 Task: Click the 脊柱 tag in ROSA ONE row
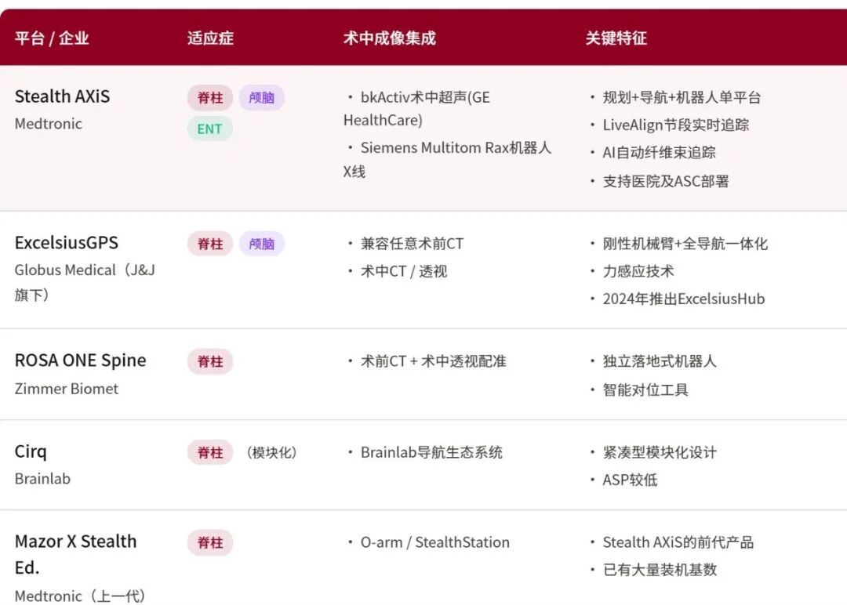(210, 361)
